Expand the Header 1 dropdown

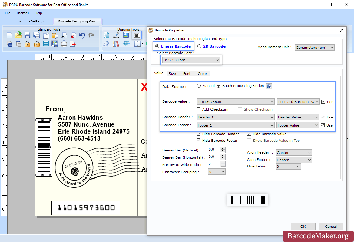[236, 117]
